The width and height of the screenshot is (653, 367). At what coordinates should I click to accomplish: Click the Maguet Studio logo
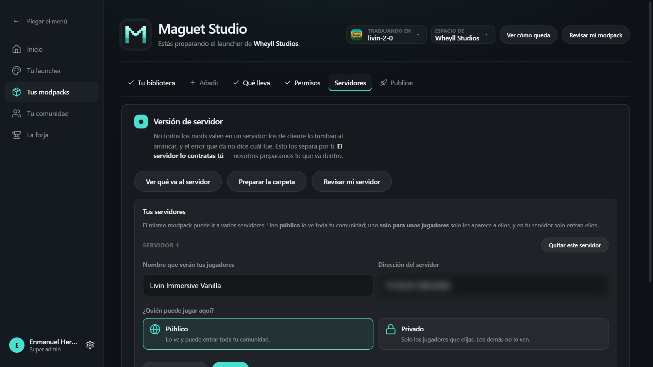(x=136, y=35)
